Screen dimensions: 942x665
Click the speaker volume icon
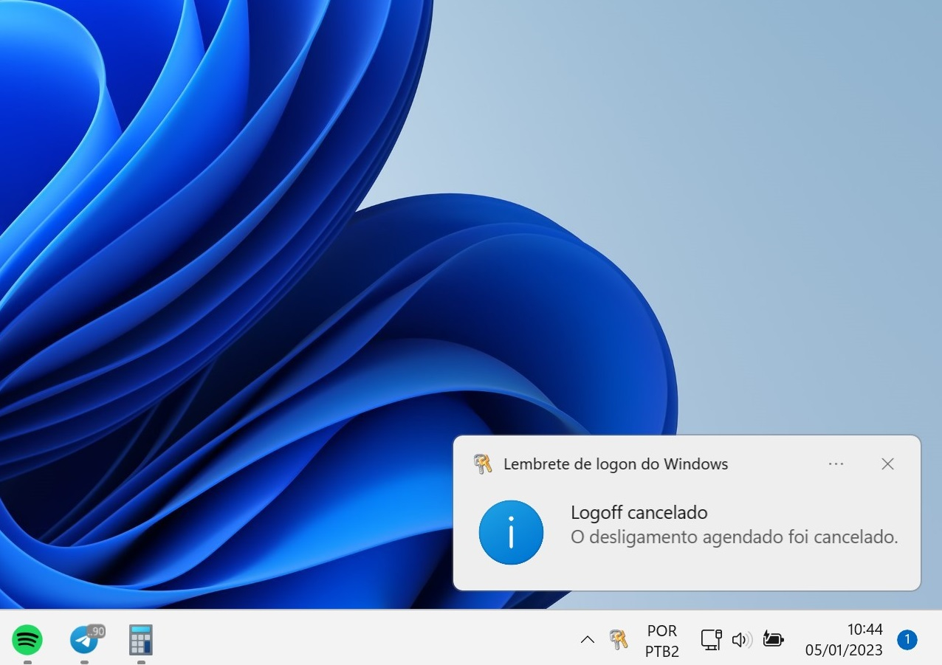(741, 639)
